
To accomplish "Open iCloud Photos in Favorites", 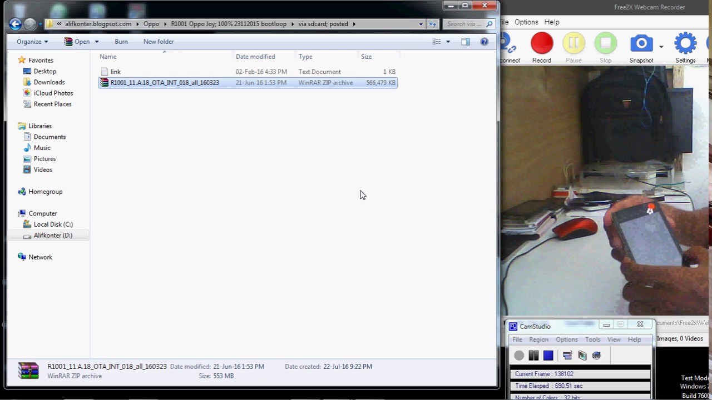I will [x=53, y=93].
